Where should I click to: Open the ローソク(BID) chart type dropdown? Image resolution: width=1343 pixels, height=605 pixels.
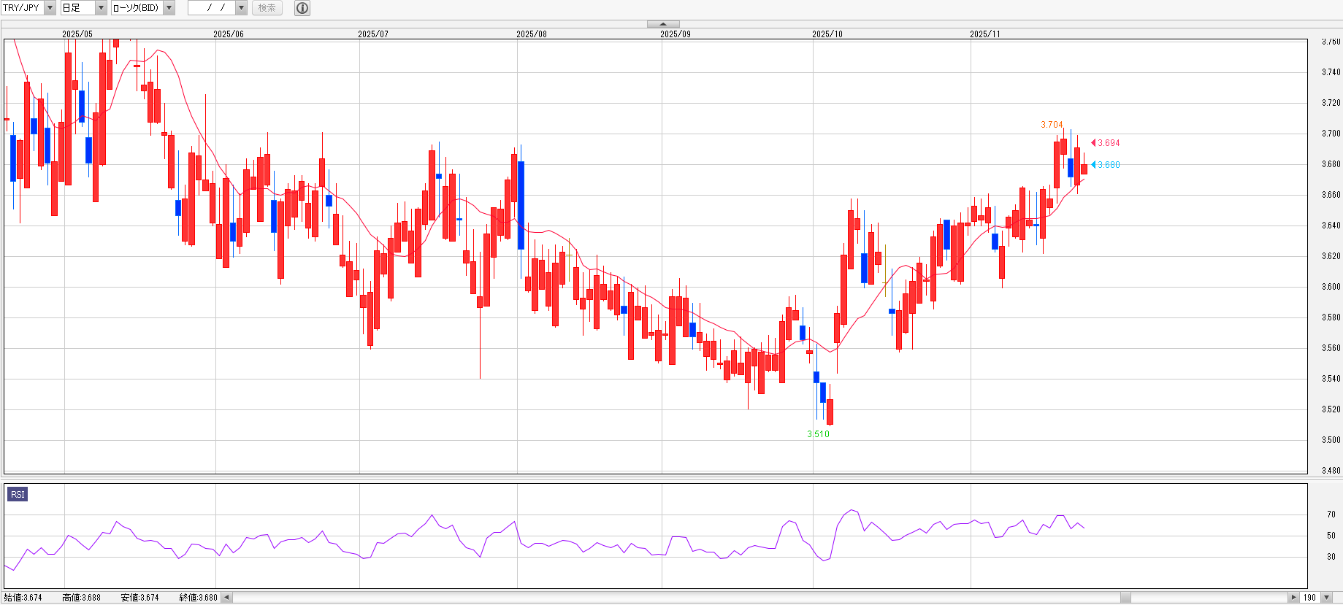pyautogui.click(x=169, y=8)
